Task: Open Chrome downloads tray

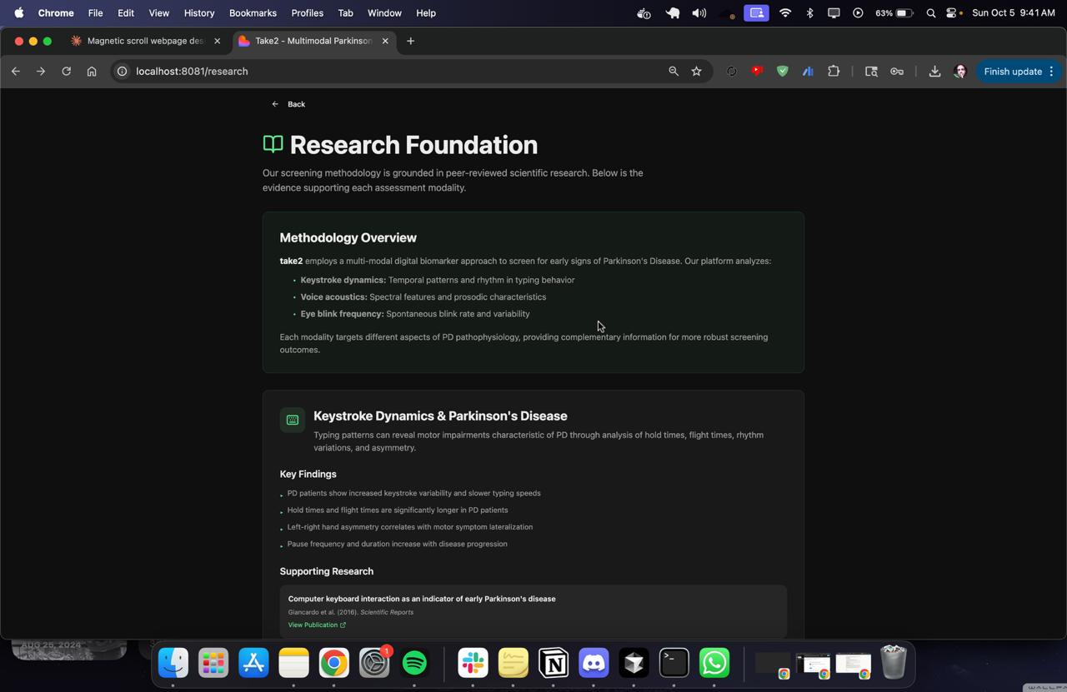Action: pyautogui.click(x=934, y=72)
